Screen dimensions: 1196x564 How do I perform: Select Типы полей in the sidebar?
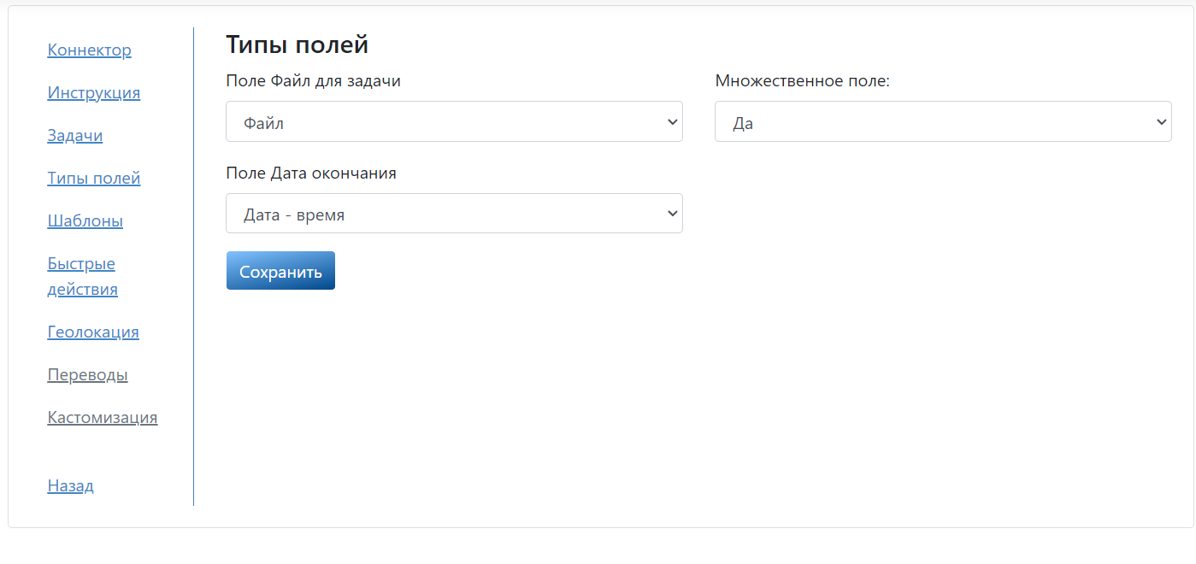[x=93, y=178]
